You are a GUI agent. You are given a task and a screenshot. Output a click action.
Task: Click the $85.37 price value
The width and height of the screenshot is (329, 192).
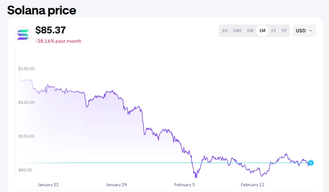pyautogui.click(x=50, y=30)
